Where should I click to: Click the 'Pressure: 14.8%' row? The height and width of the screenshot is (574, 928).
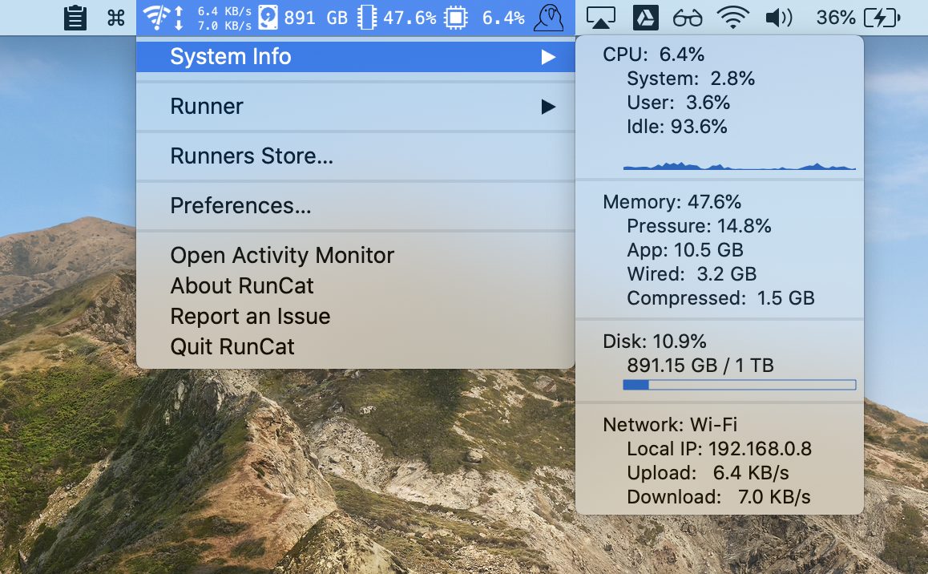tap(699, 226)
